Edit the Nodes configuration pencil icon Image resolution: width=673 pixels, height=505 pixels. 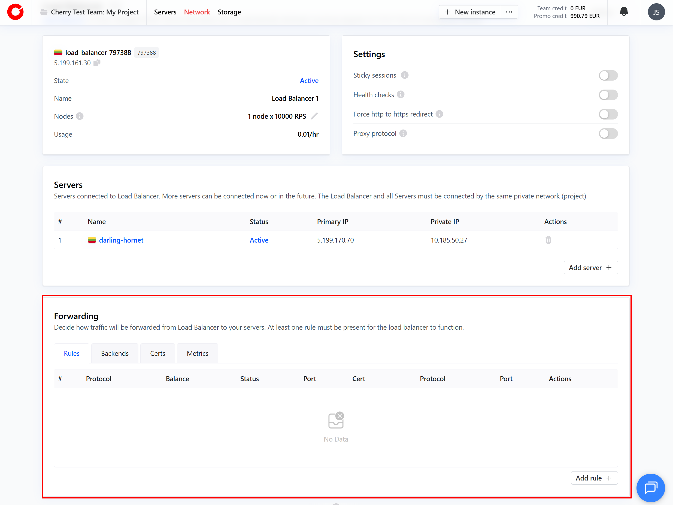point(314,116)
